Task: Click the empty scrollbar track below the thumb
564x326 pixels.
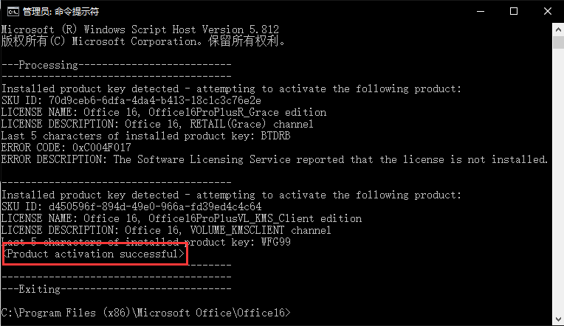Action: [x=558, y=180]
